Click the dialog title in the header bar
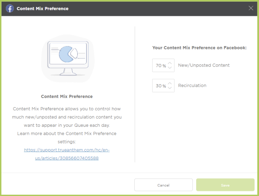The width and height of the screenshot is (259, 196). click(x=42, y=8)
